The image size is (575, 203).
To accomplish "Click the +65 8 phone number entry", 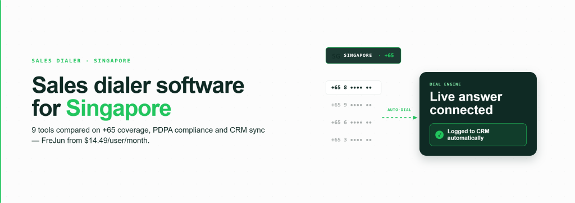I will pyautogui.click(x=354, y=88).
